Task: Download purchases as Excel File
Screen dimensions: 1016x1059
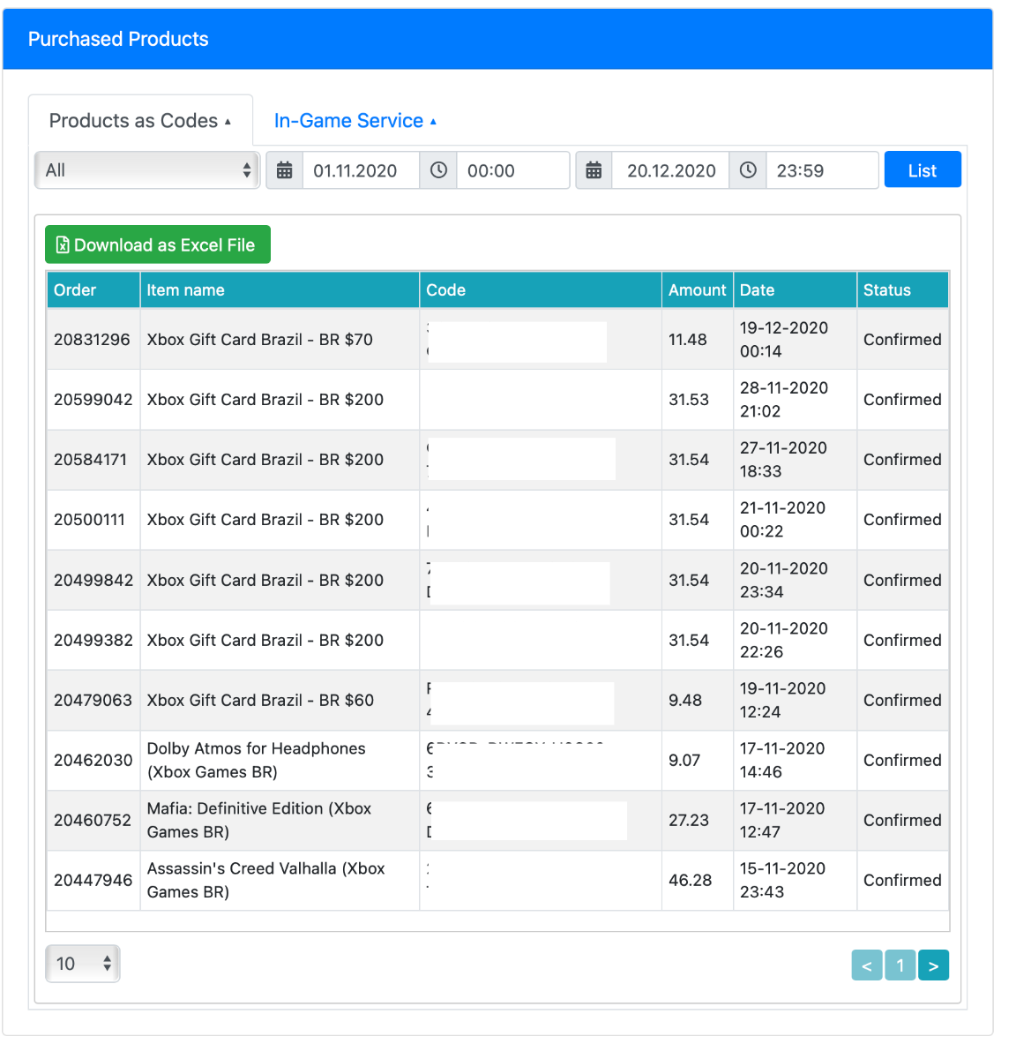Action: coord(158,244)
